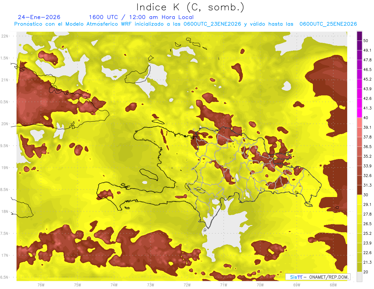Click the color bar value "22.6"
The height and width of the screenshot is (289, 374).
click(x=367, y=253)
